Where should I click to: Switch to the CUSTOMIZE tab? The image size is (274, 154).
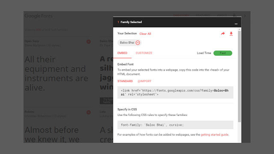pyautogui.click(x=144, y=53)
